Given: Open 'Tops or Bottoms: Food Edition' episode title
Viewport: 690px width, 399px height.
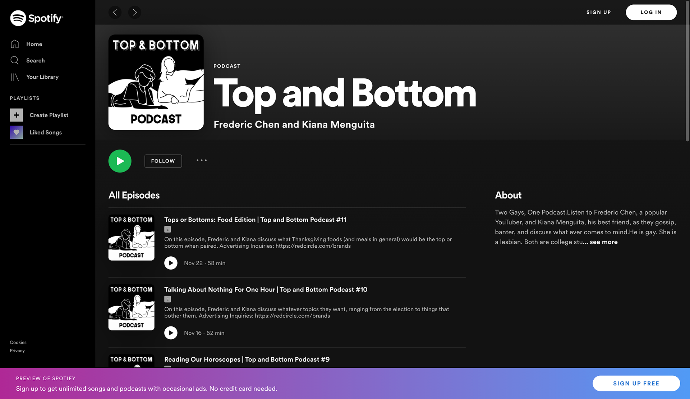Looking at the screenshot, I should coord(255,220).
